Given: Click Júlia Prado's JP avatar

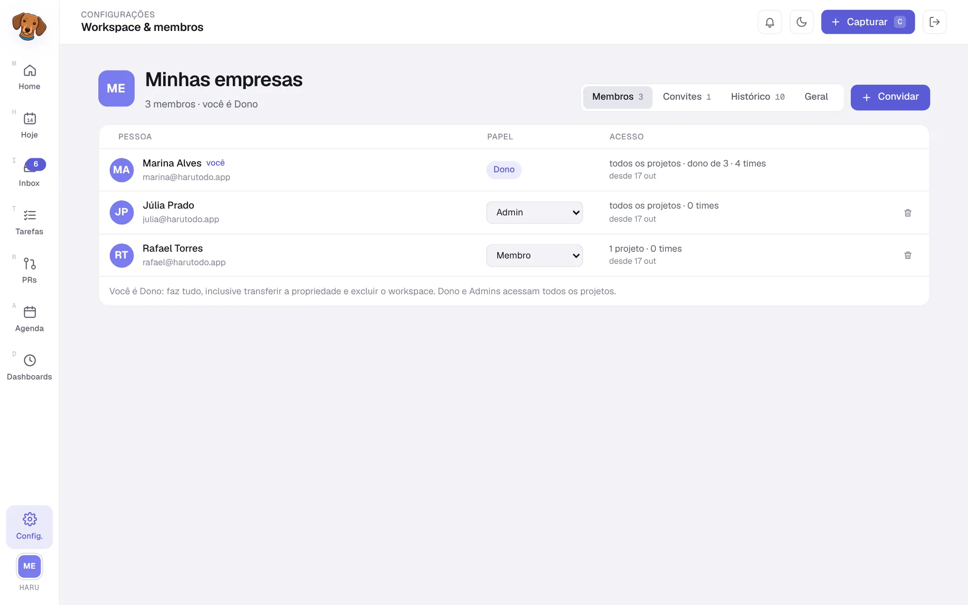Looking at the screenshot, I should [x=121, y=212].
